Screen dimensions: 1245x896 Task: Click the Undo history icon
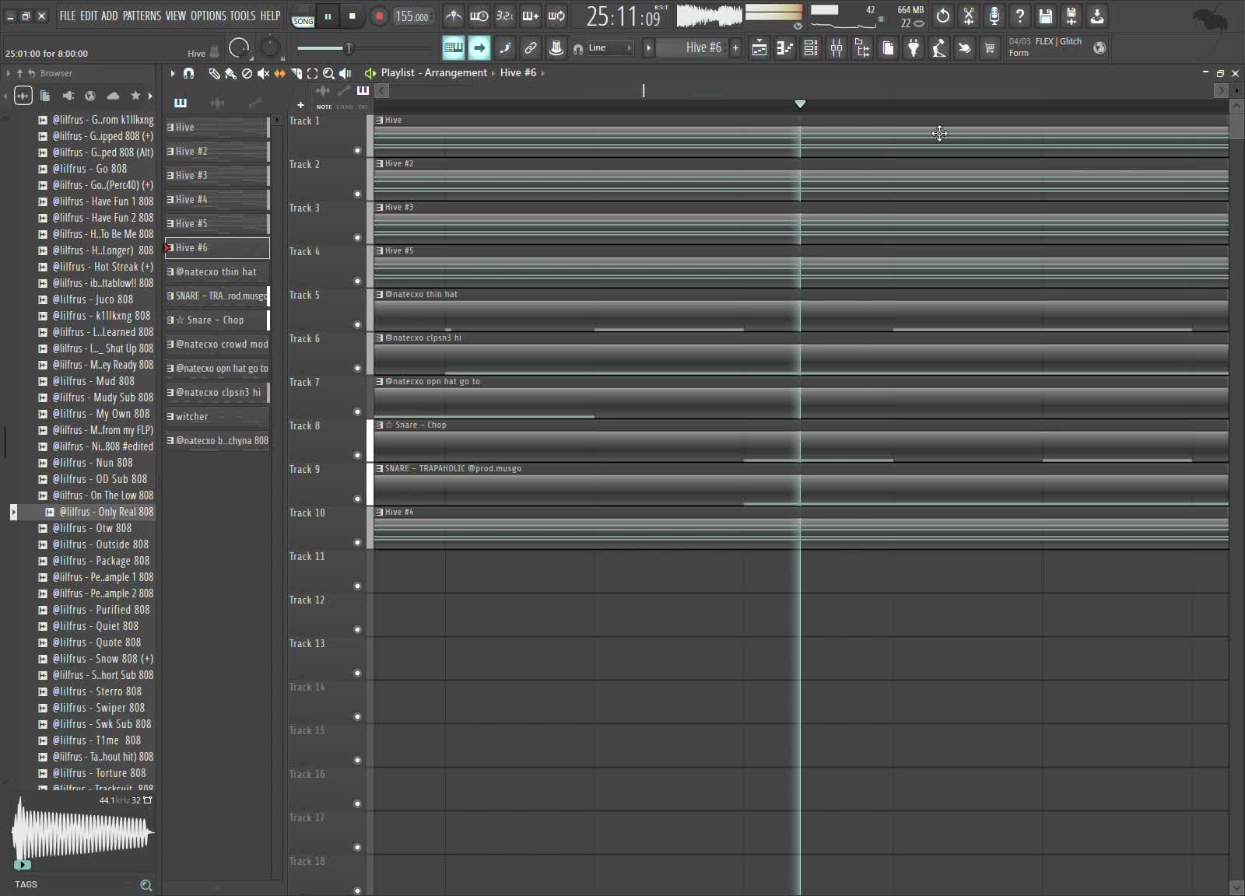pyautogui.click(x=943, y=16)
